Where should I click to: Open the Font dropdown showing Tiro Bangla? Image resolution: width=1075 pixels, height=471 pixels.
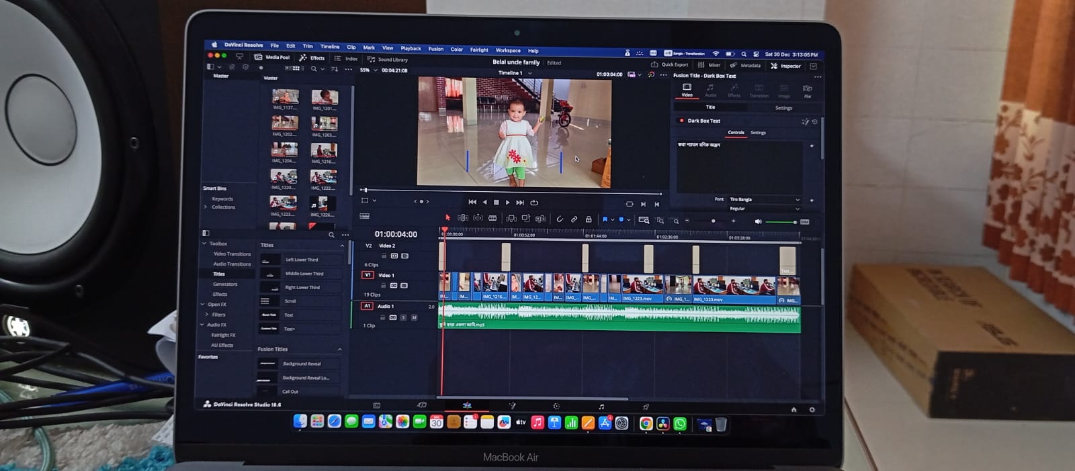[x=764, y=200]
